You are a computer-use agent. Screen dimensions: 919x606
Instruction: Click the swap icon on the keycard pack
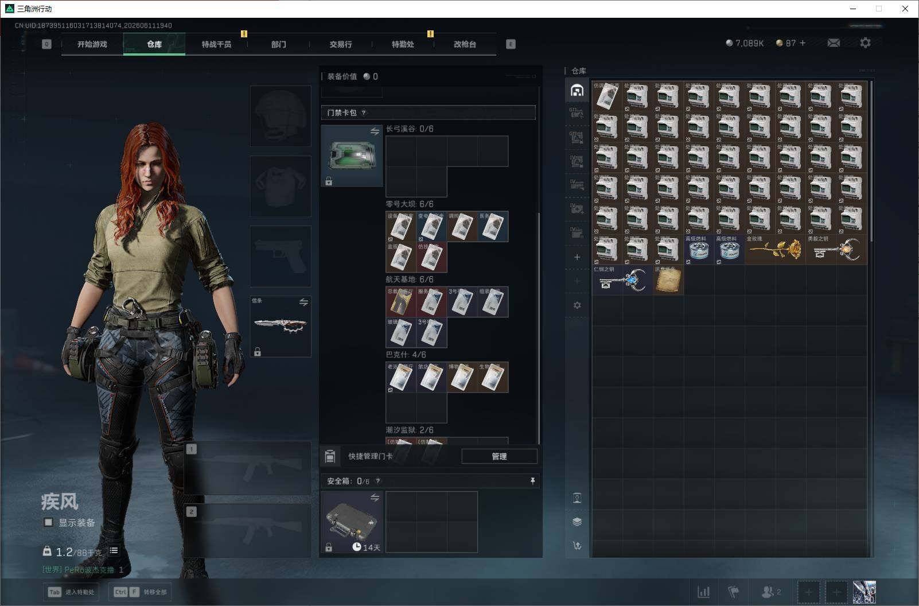pos(375,131)
